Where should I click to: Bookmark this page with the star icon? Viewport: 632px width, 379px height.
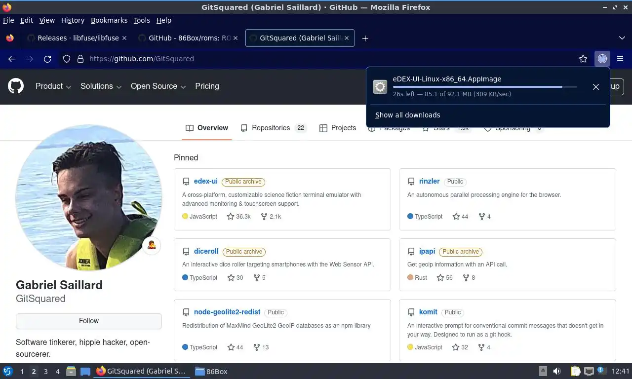[583, 59]
